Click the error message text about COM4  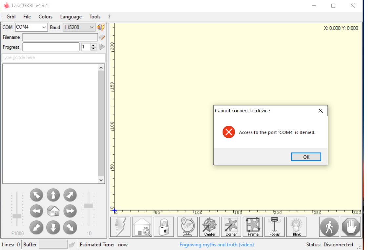pos(277,132)
